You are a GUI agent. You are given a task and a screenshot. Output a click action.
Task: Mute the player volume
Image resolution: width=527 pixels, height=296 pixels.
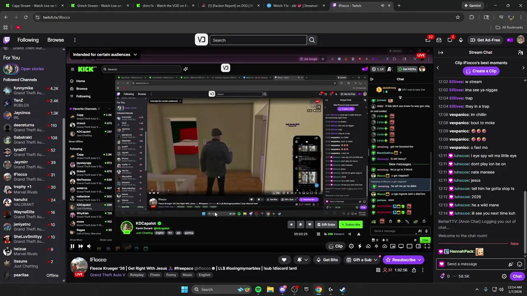(89, 246)
